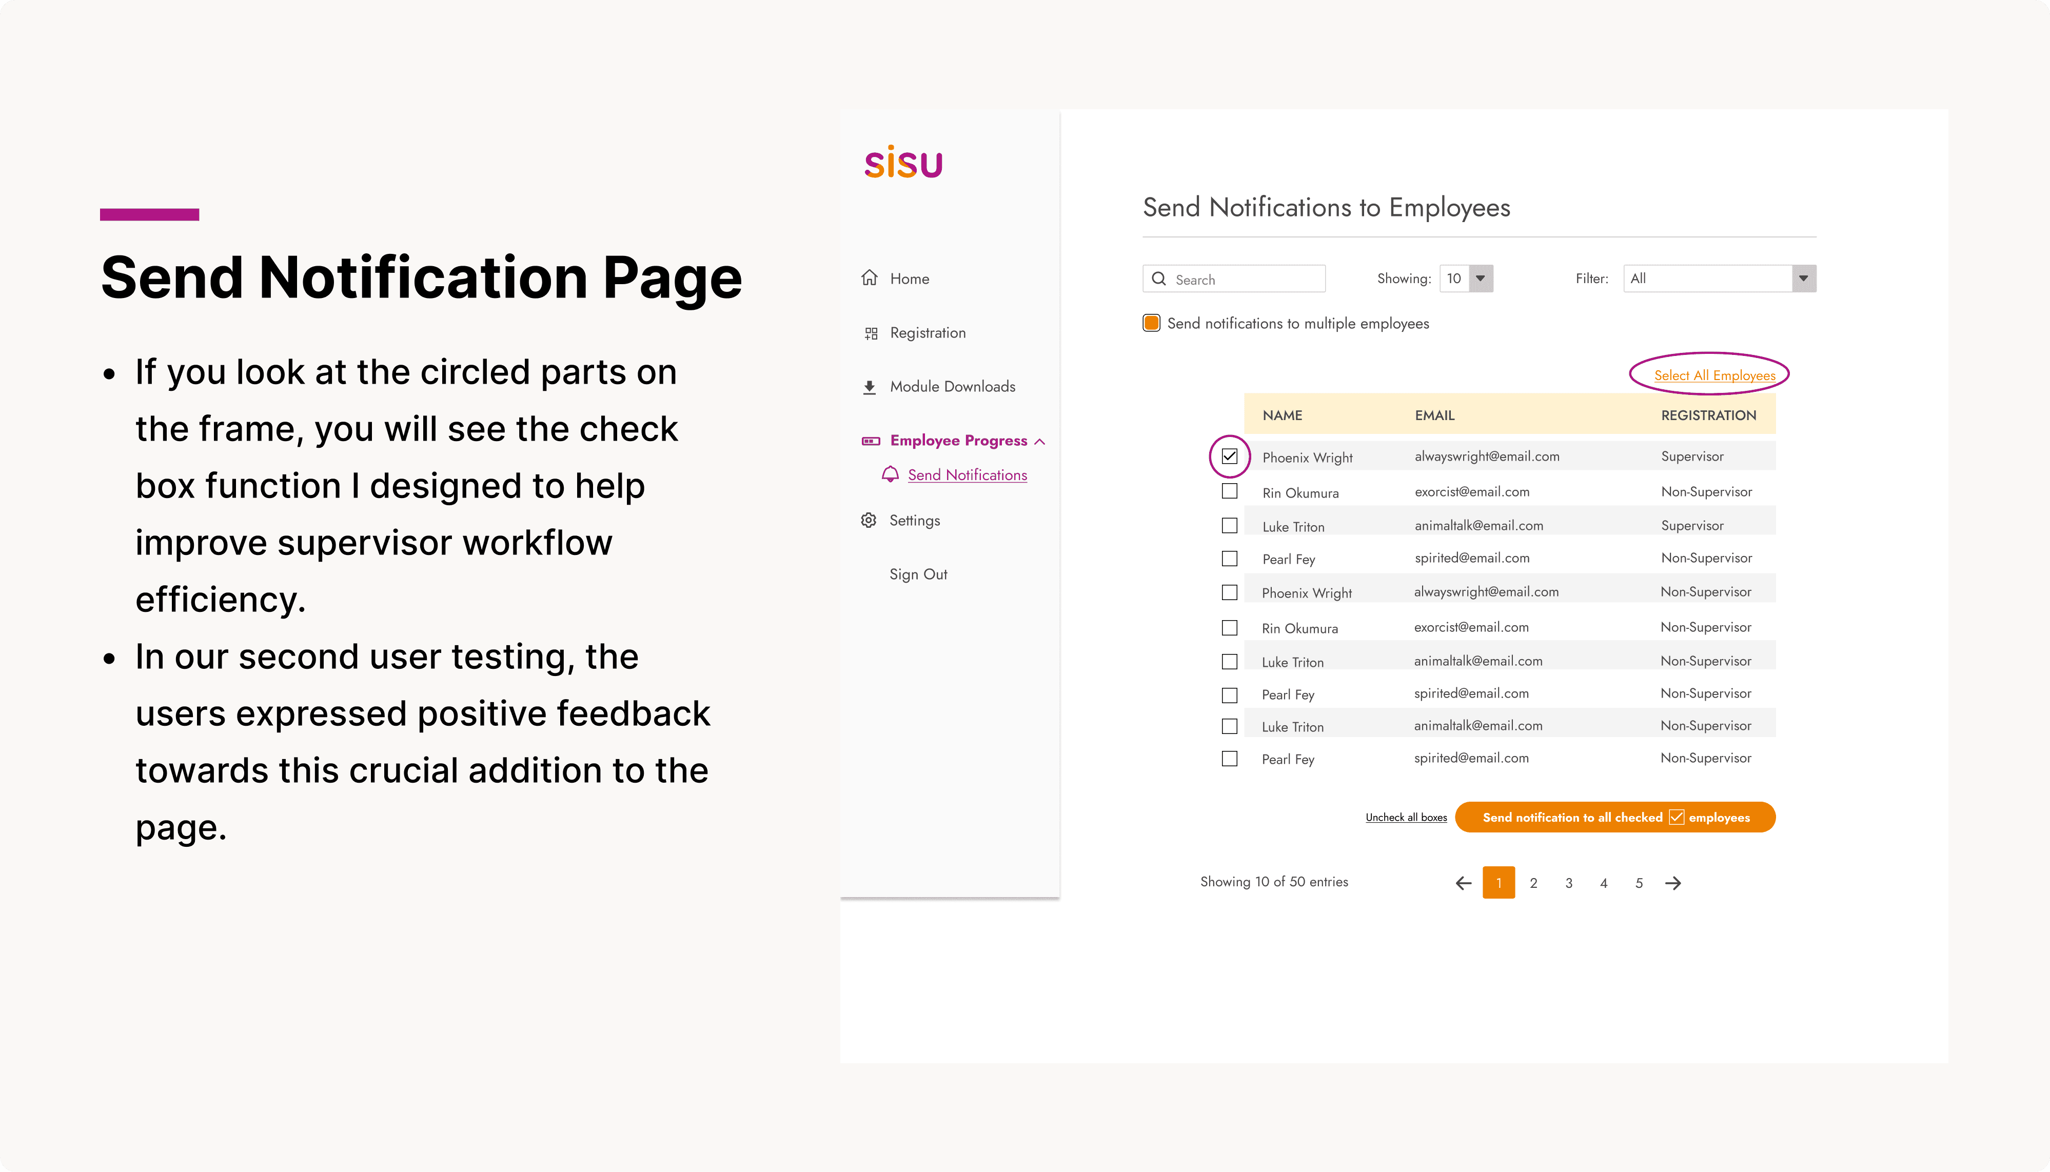
Task: Check the first Pearl Fey row checkbox
Action: (x=1230, y=558)
